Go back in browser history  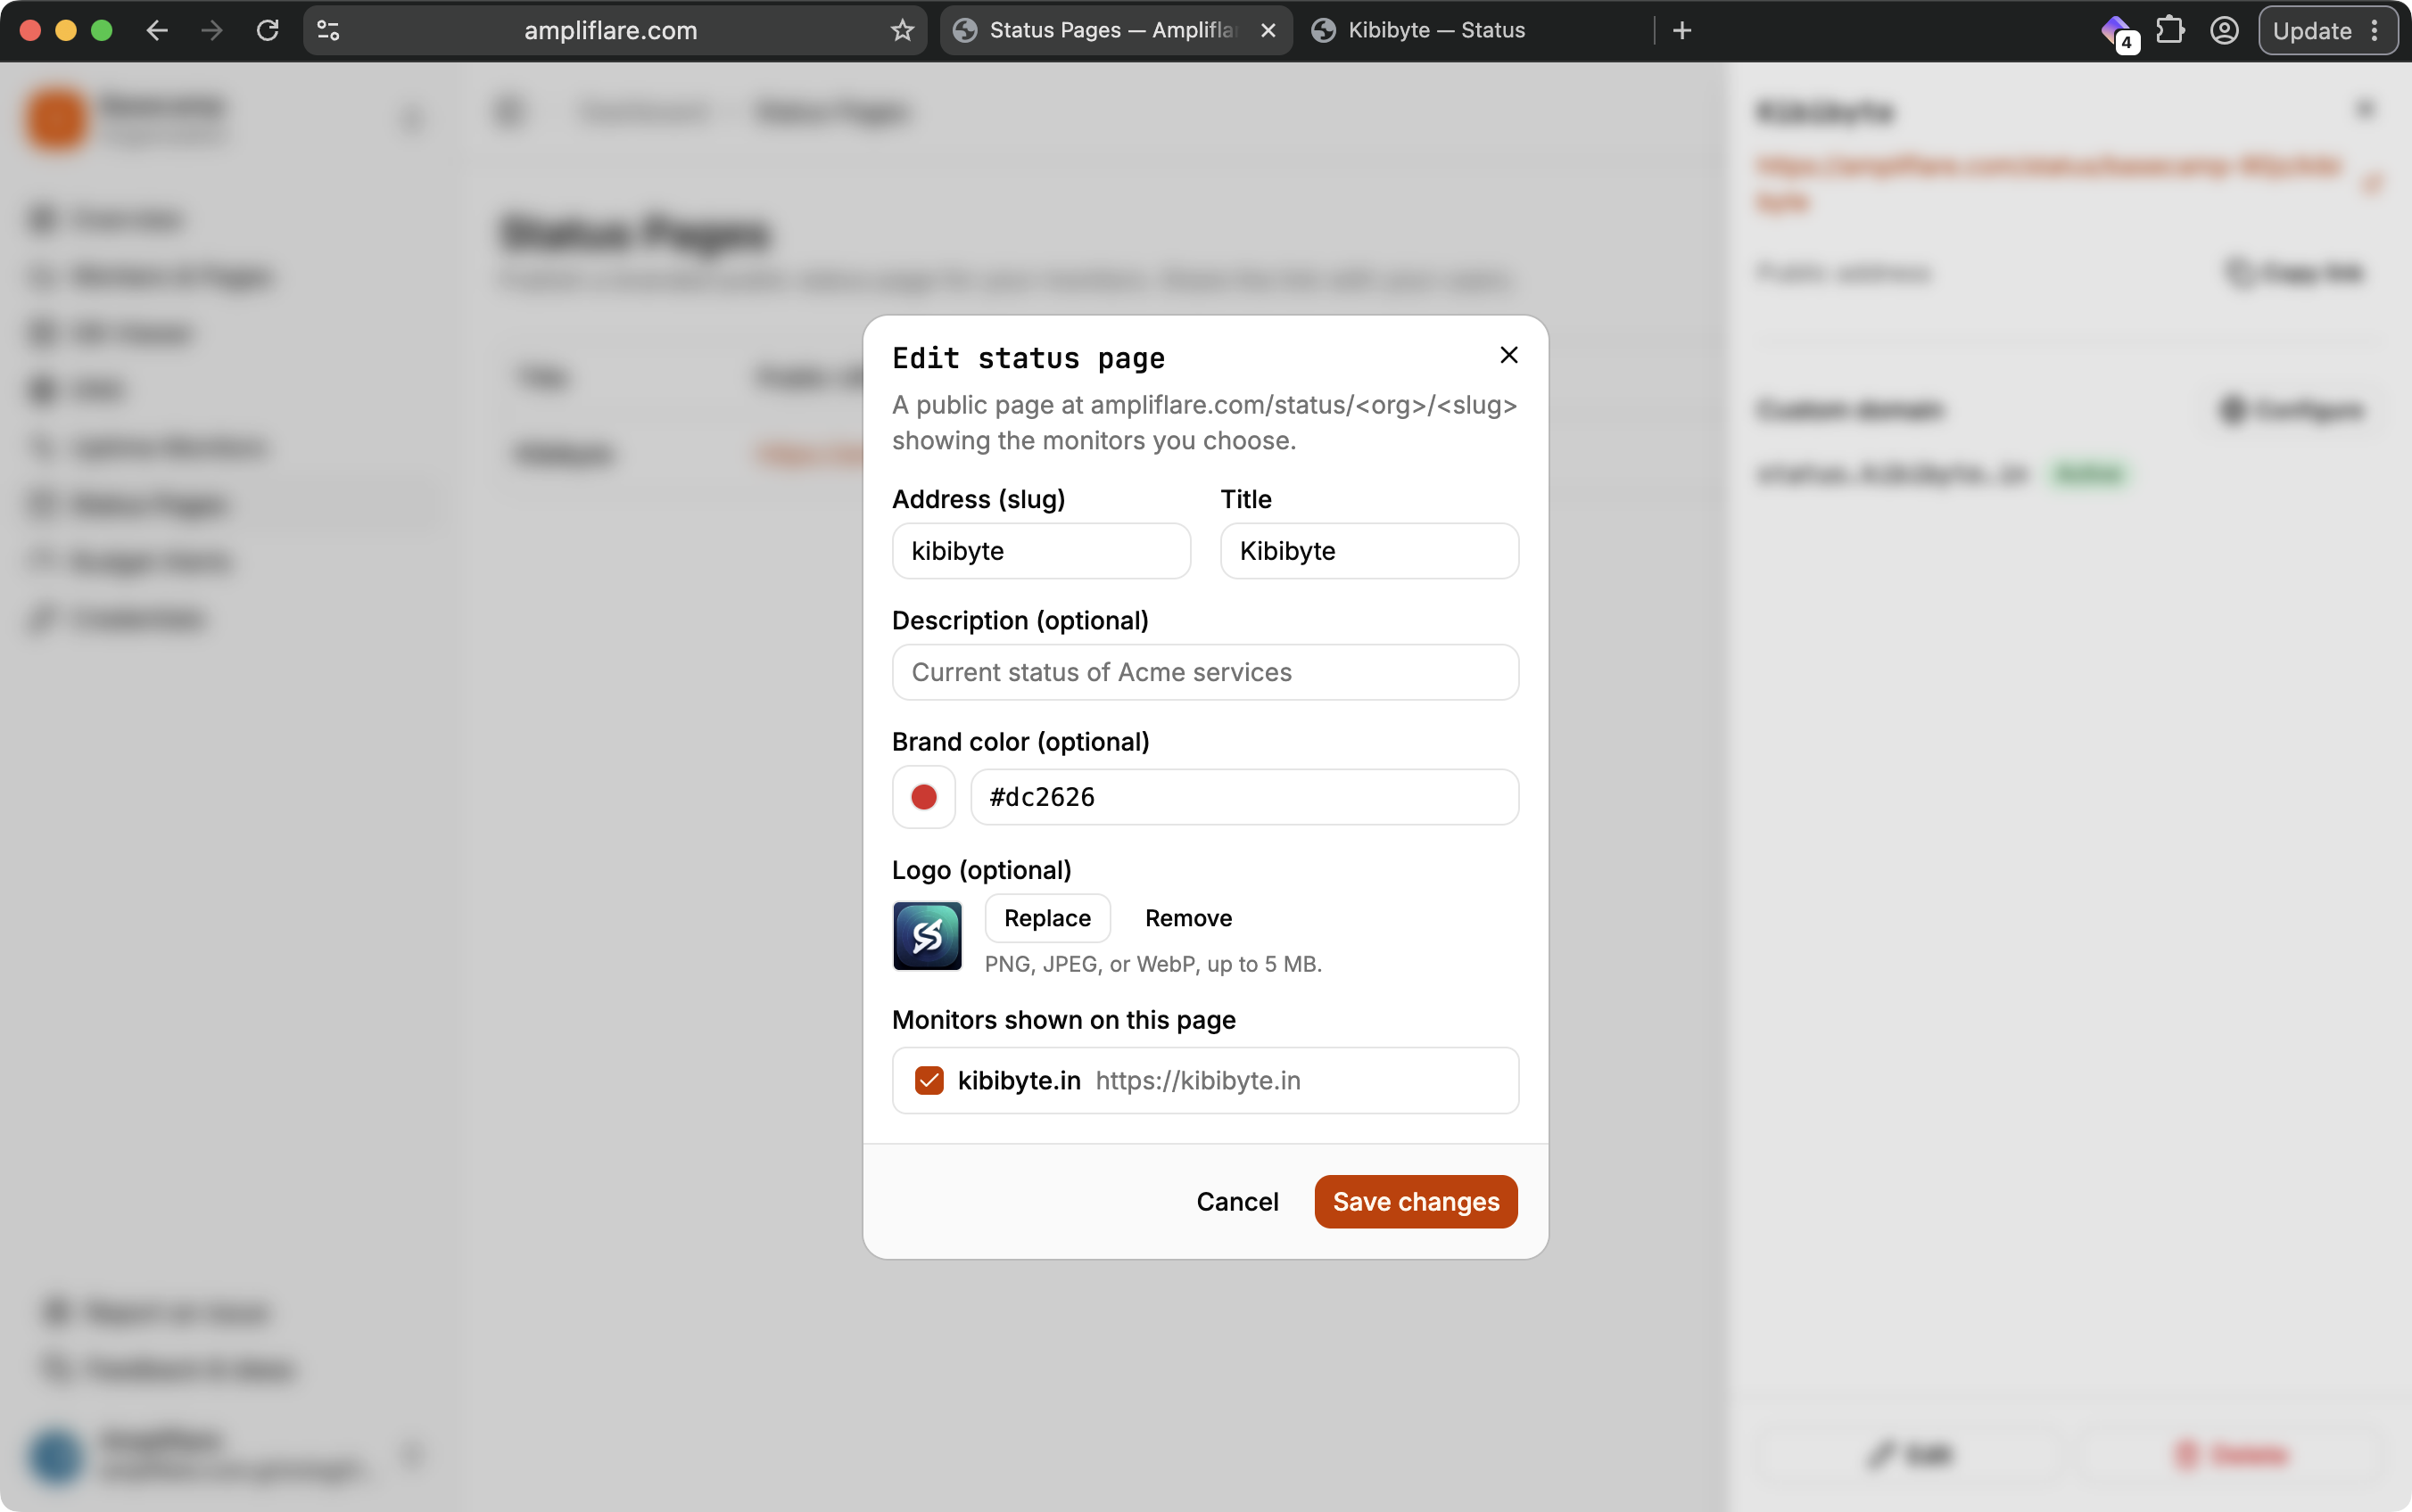[157, 30]
